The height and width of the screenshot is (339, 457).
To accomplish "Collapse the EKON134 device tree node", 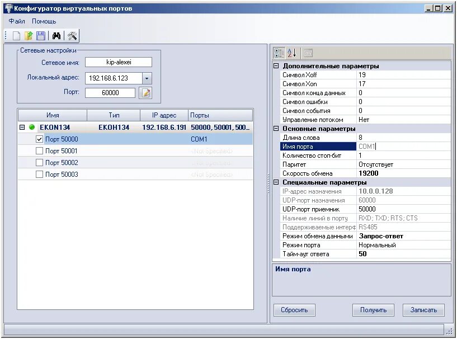I will (x=22, y=127).
